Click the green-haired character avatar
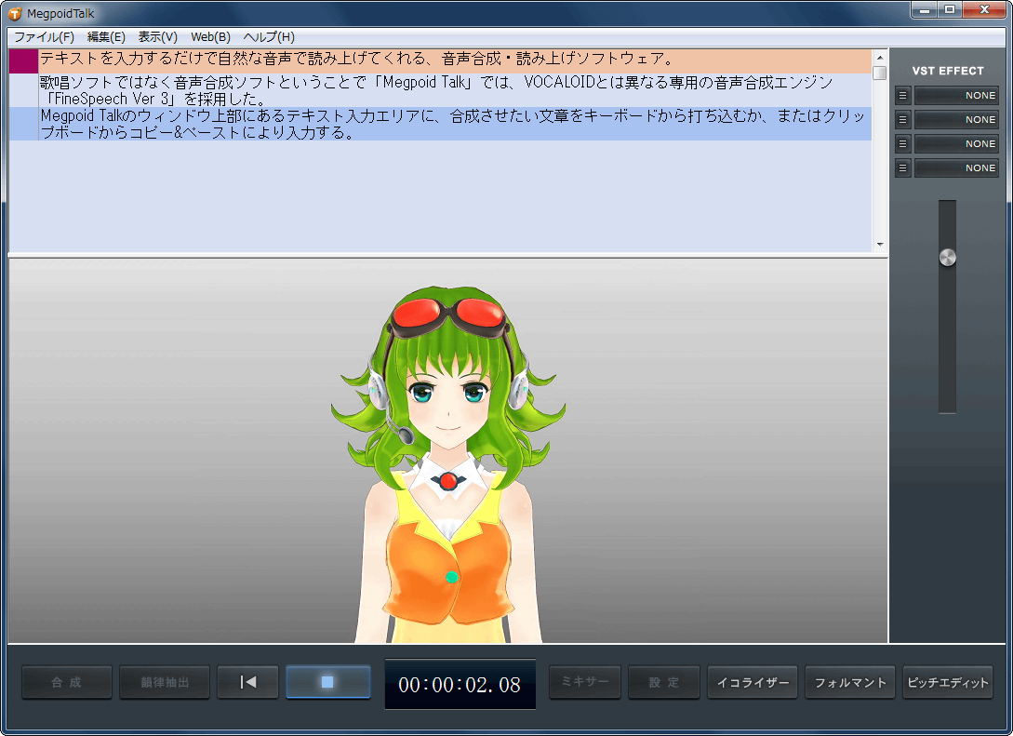 448,464
